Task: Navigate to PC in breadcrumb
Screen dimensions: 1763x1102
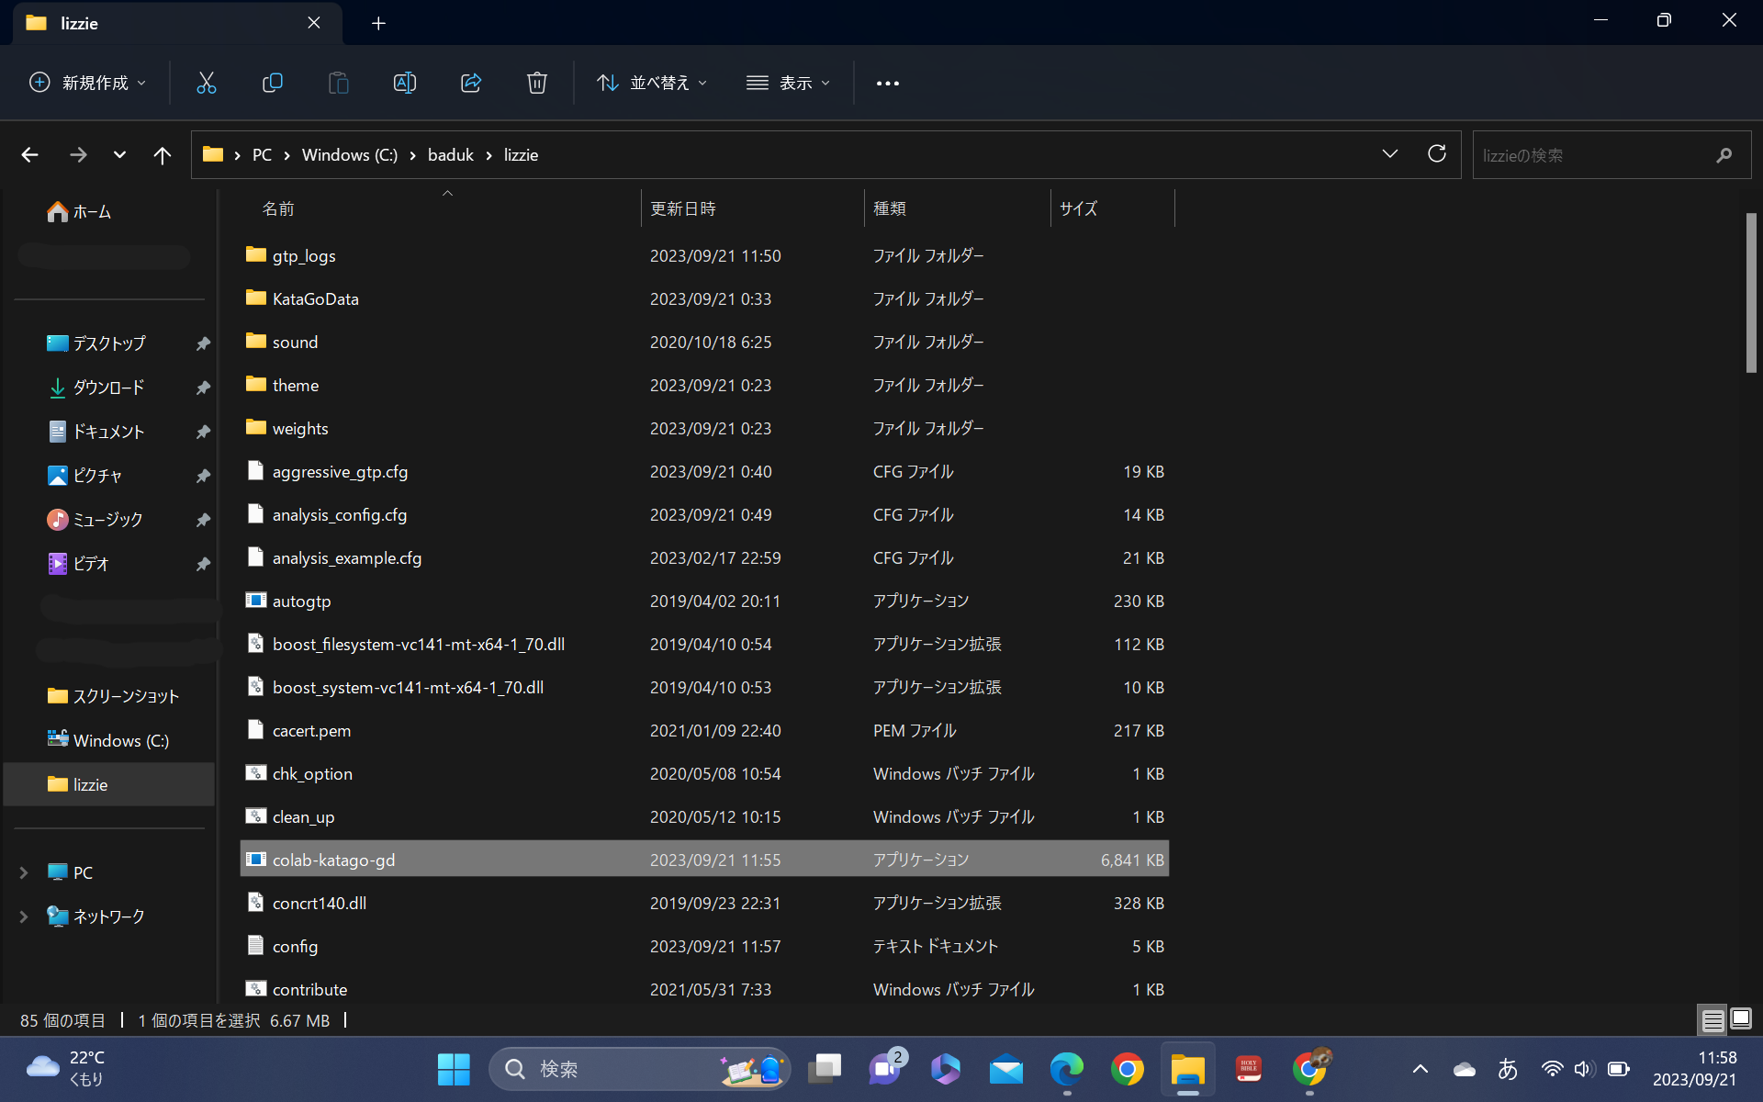Action: pos(262,155)
